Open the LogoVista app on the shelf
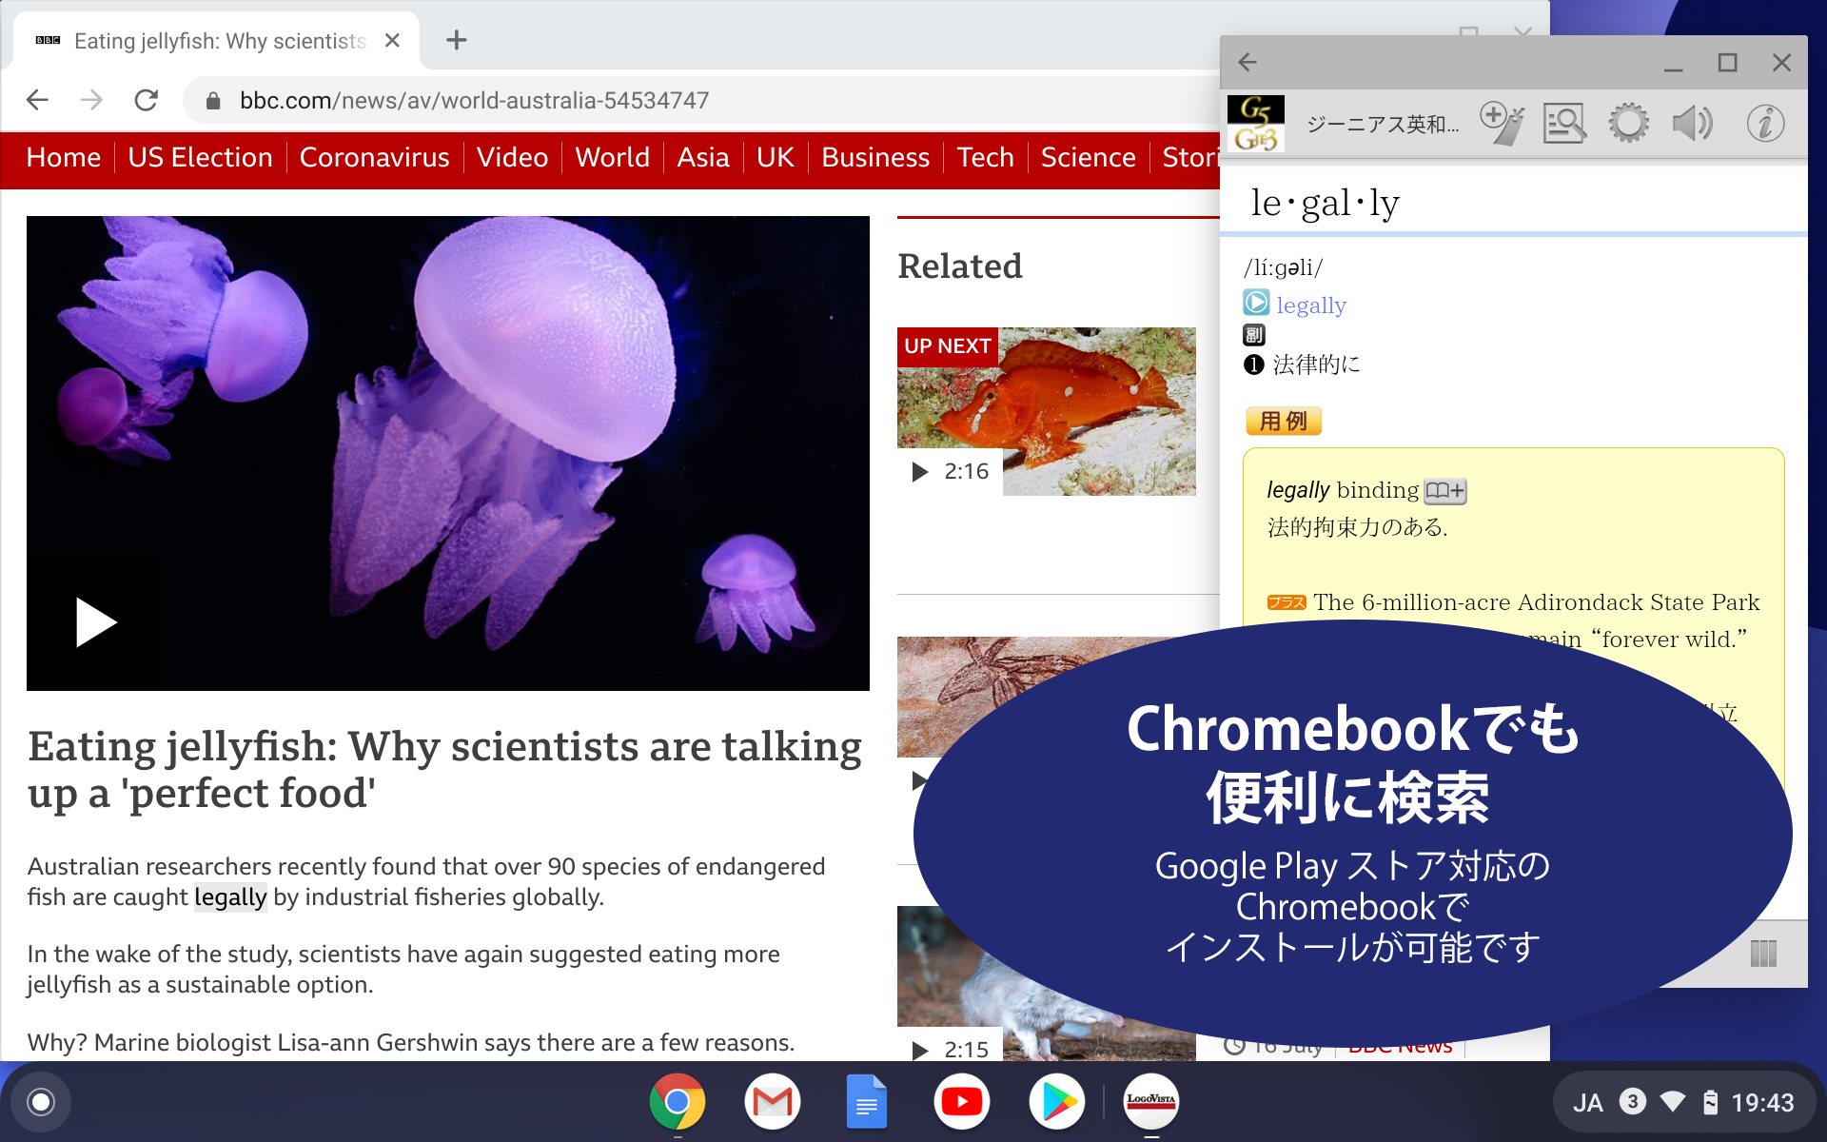The height and width of the screenshot is (1142, 1827). click(1151, 1102)
